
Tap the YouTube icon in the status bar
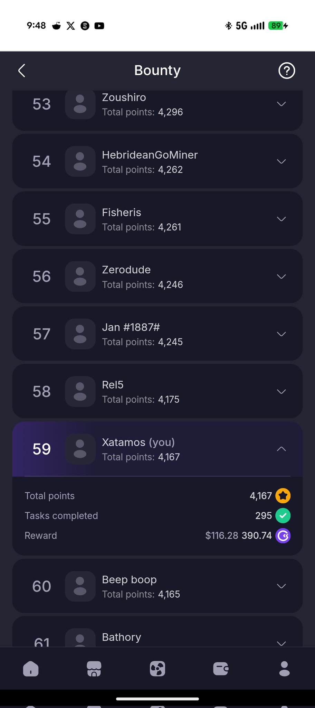point(99,26)
